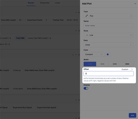Click the line style icon beside Line
Image resolution: width=138 pixels, height=119 pixels.
click(x=87, y=35)
